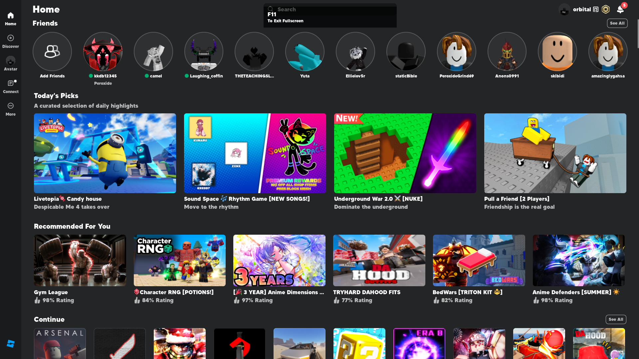
Task: Click the Roblox Studio icon in sidebar
Action: point(11,344)
